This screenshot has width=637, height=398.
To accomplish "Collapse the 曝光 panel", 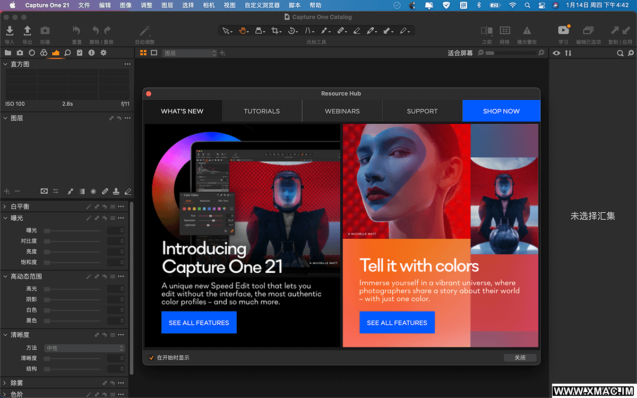I will tap(5, 218).
